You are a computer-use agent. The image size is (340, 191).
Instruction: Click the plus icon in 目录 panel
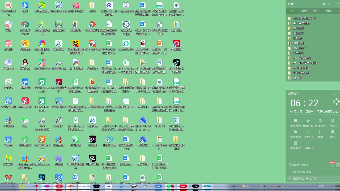click(x=334, y=4)
